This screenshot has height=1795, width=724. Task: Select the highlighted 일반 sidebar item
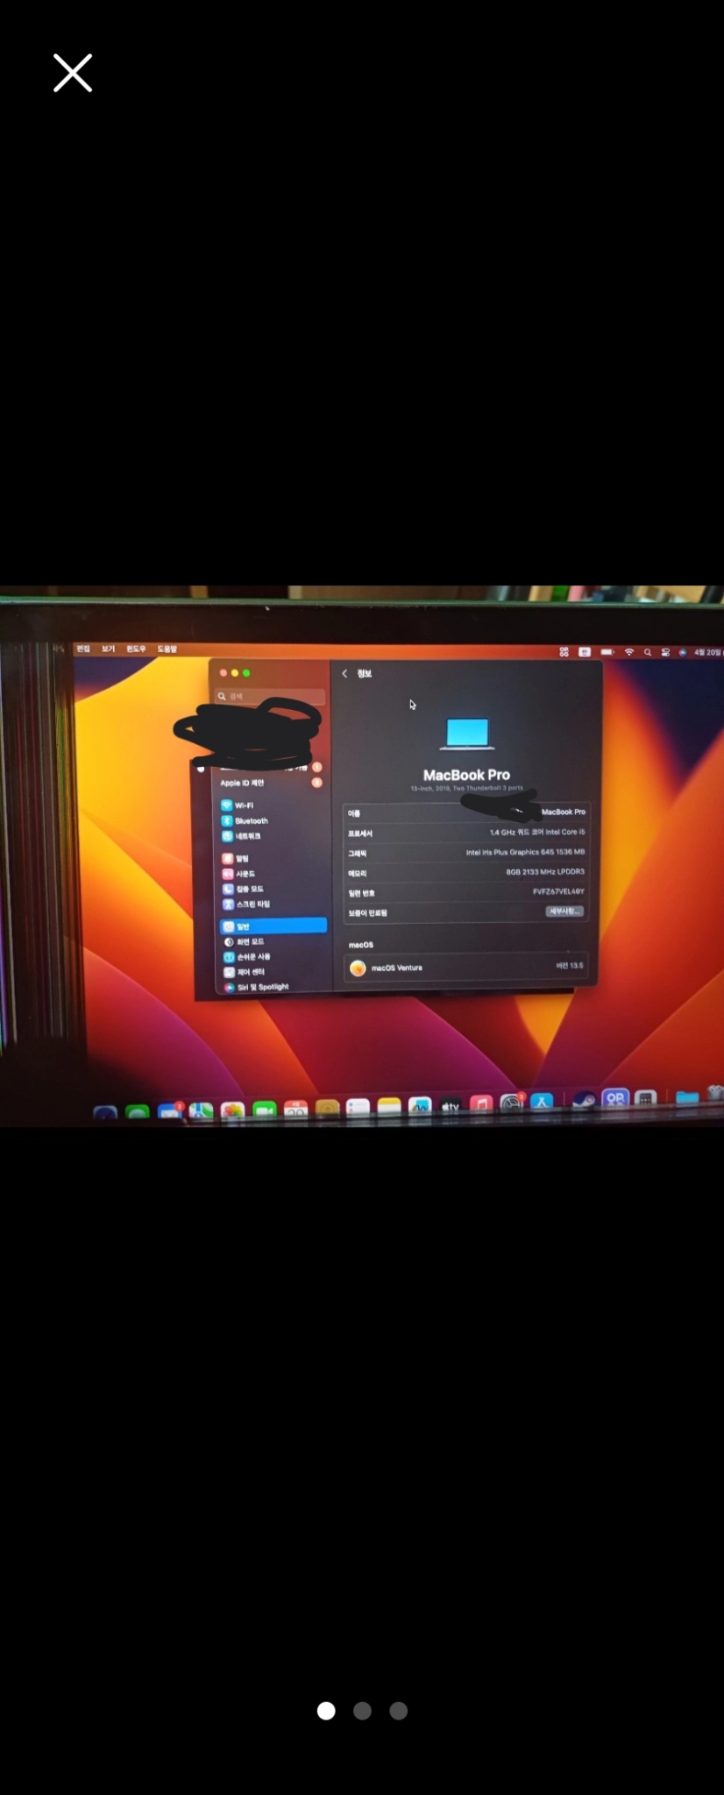pos(273,926)
